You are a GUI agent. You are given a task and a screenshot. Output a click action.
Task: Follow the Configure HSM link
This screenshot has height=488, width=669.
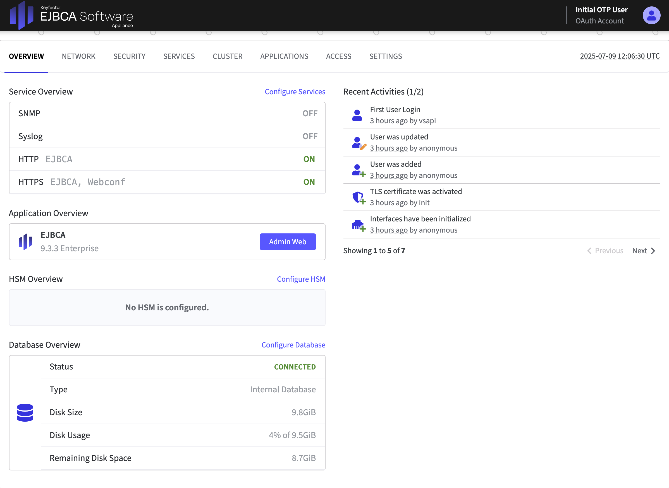[301, 279]
